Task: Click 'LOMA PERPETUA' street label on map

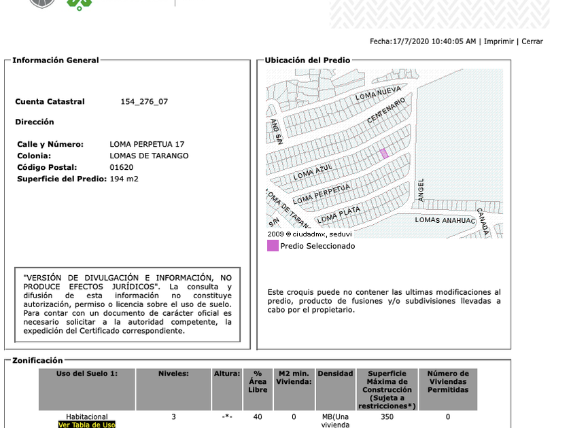Action: (x=322, y=194)
